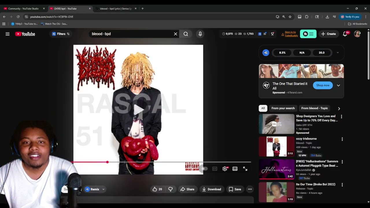Switch to 'Community - YouTube Studio' tab
The image size is (370, 208).
click(23, 9)
